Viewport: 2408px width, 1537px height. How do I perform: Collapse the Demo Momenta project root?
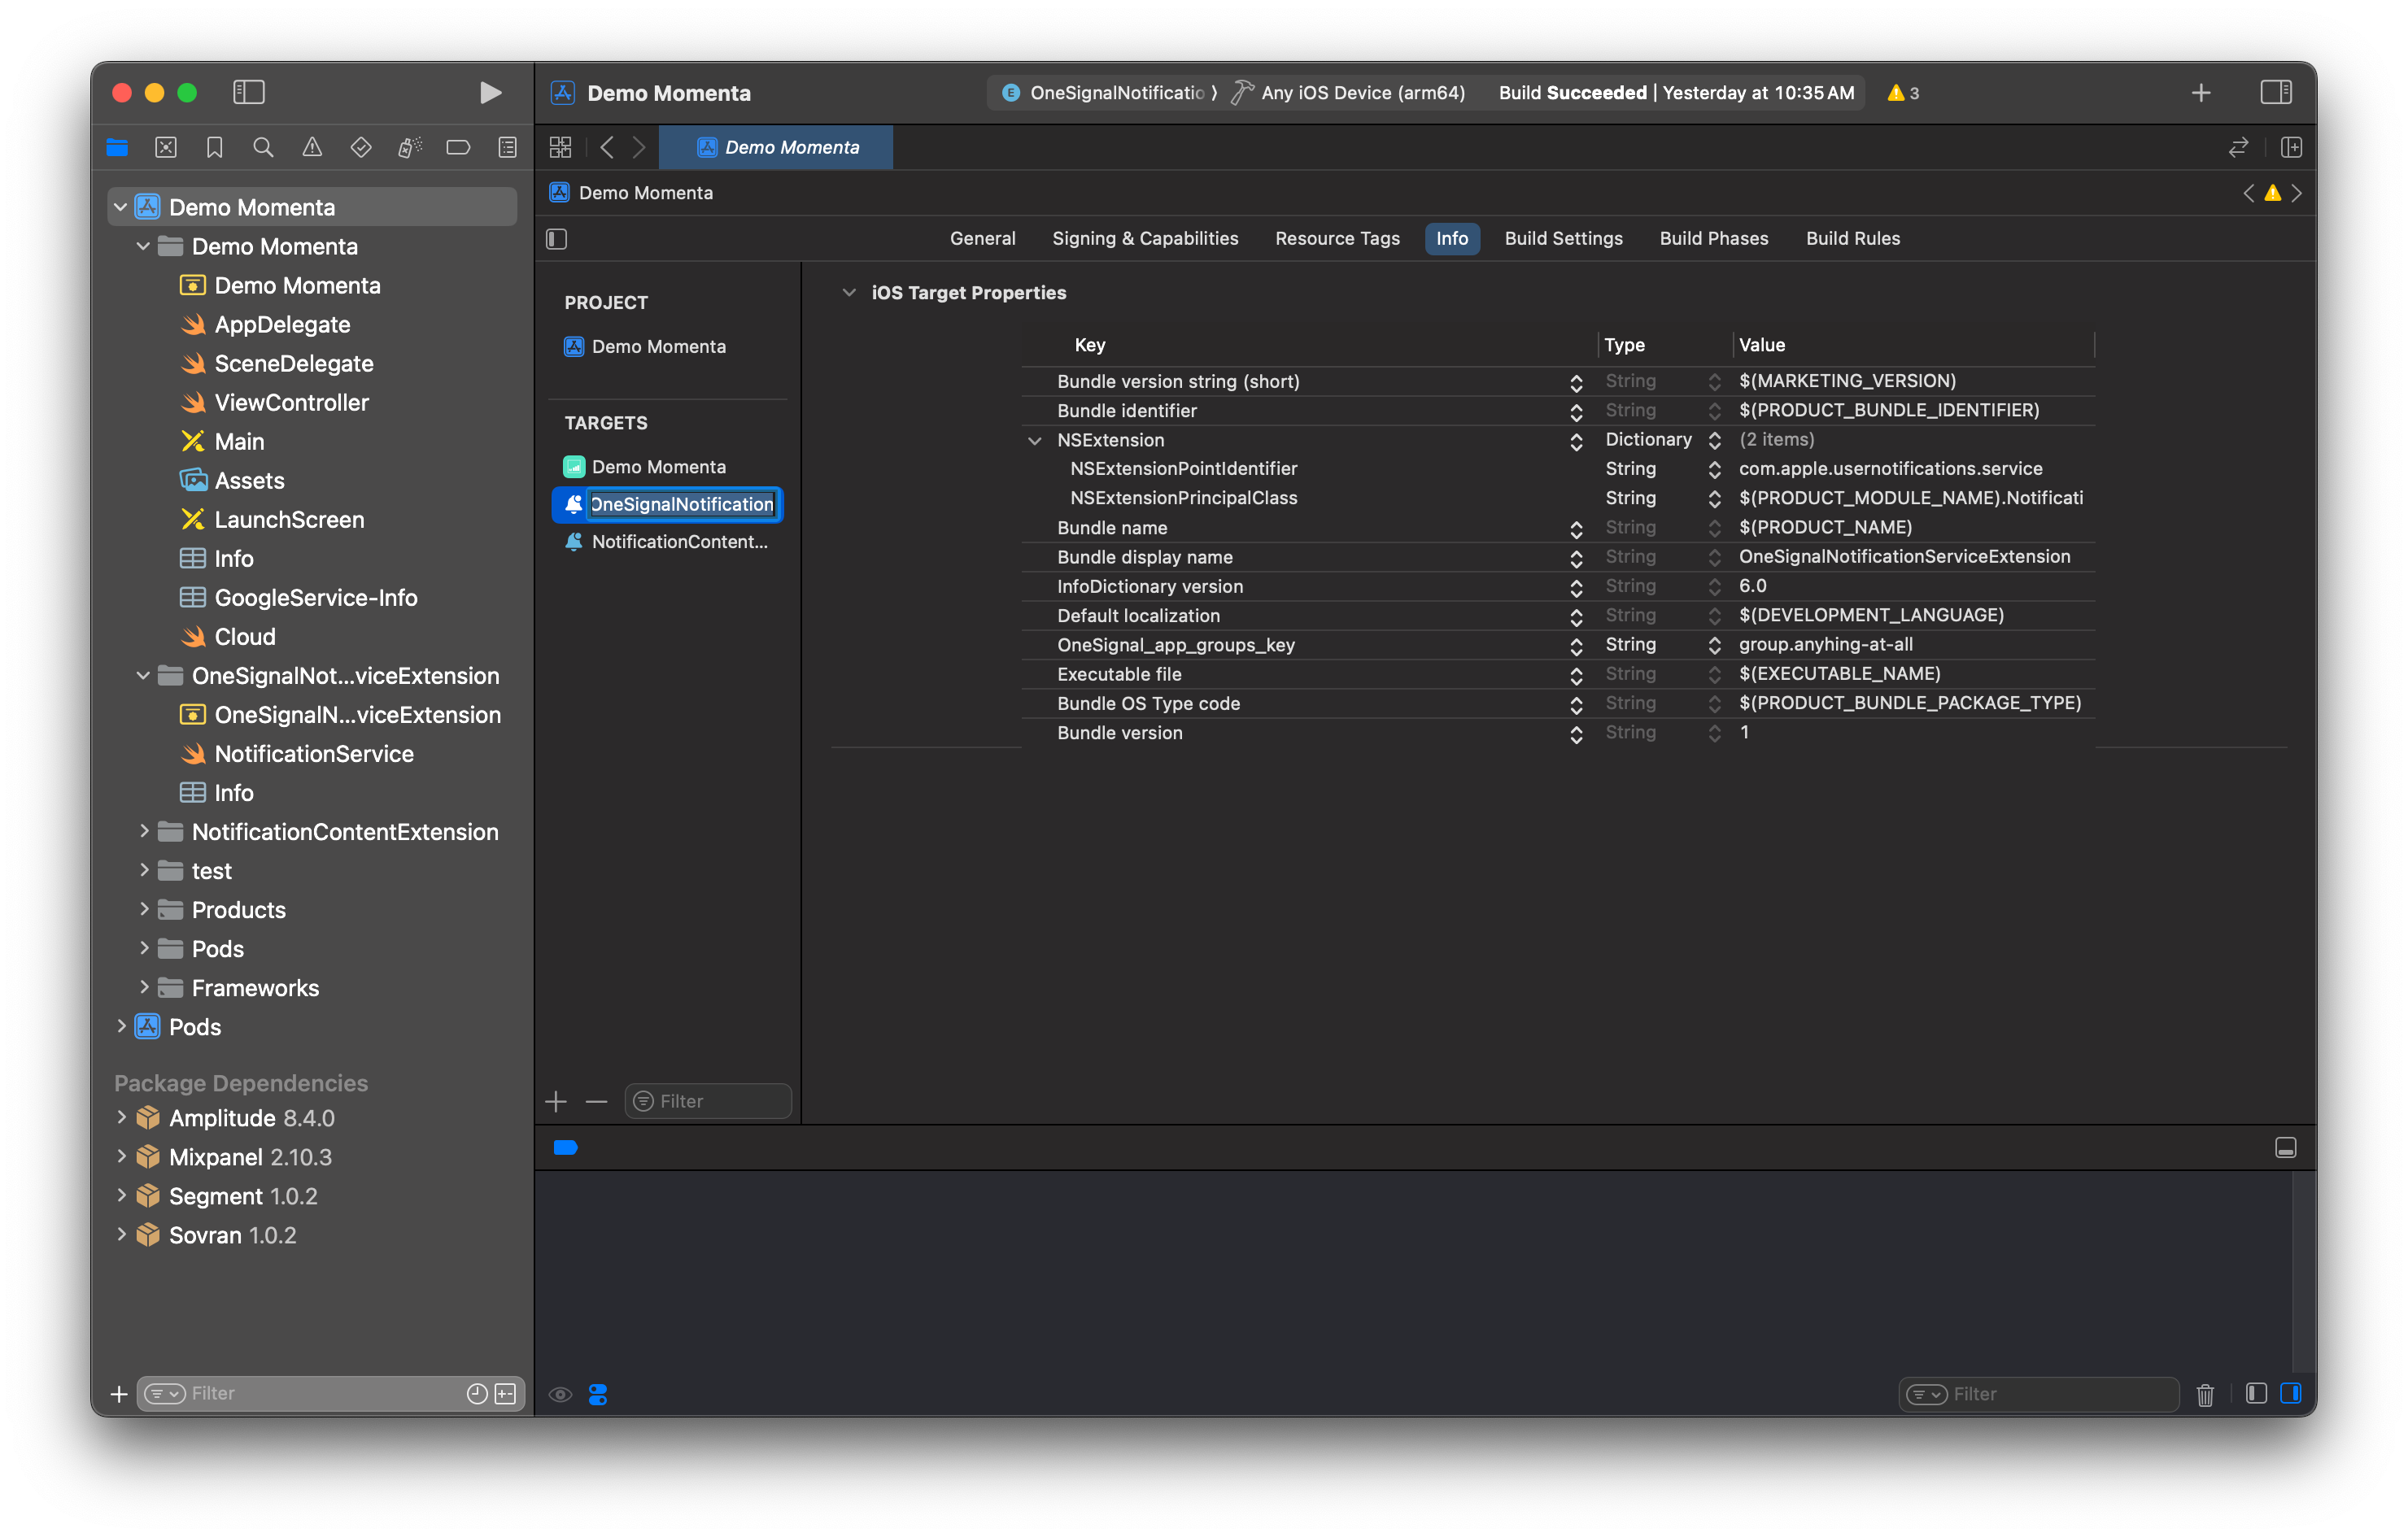click(x=121, y=207)
